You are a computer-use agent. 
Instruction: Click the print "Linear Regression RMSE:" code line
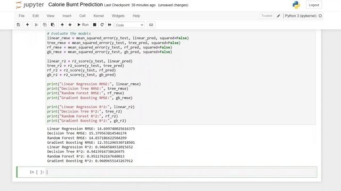94,84
